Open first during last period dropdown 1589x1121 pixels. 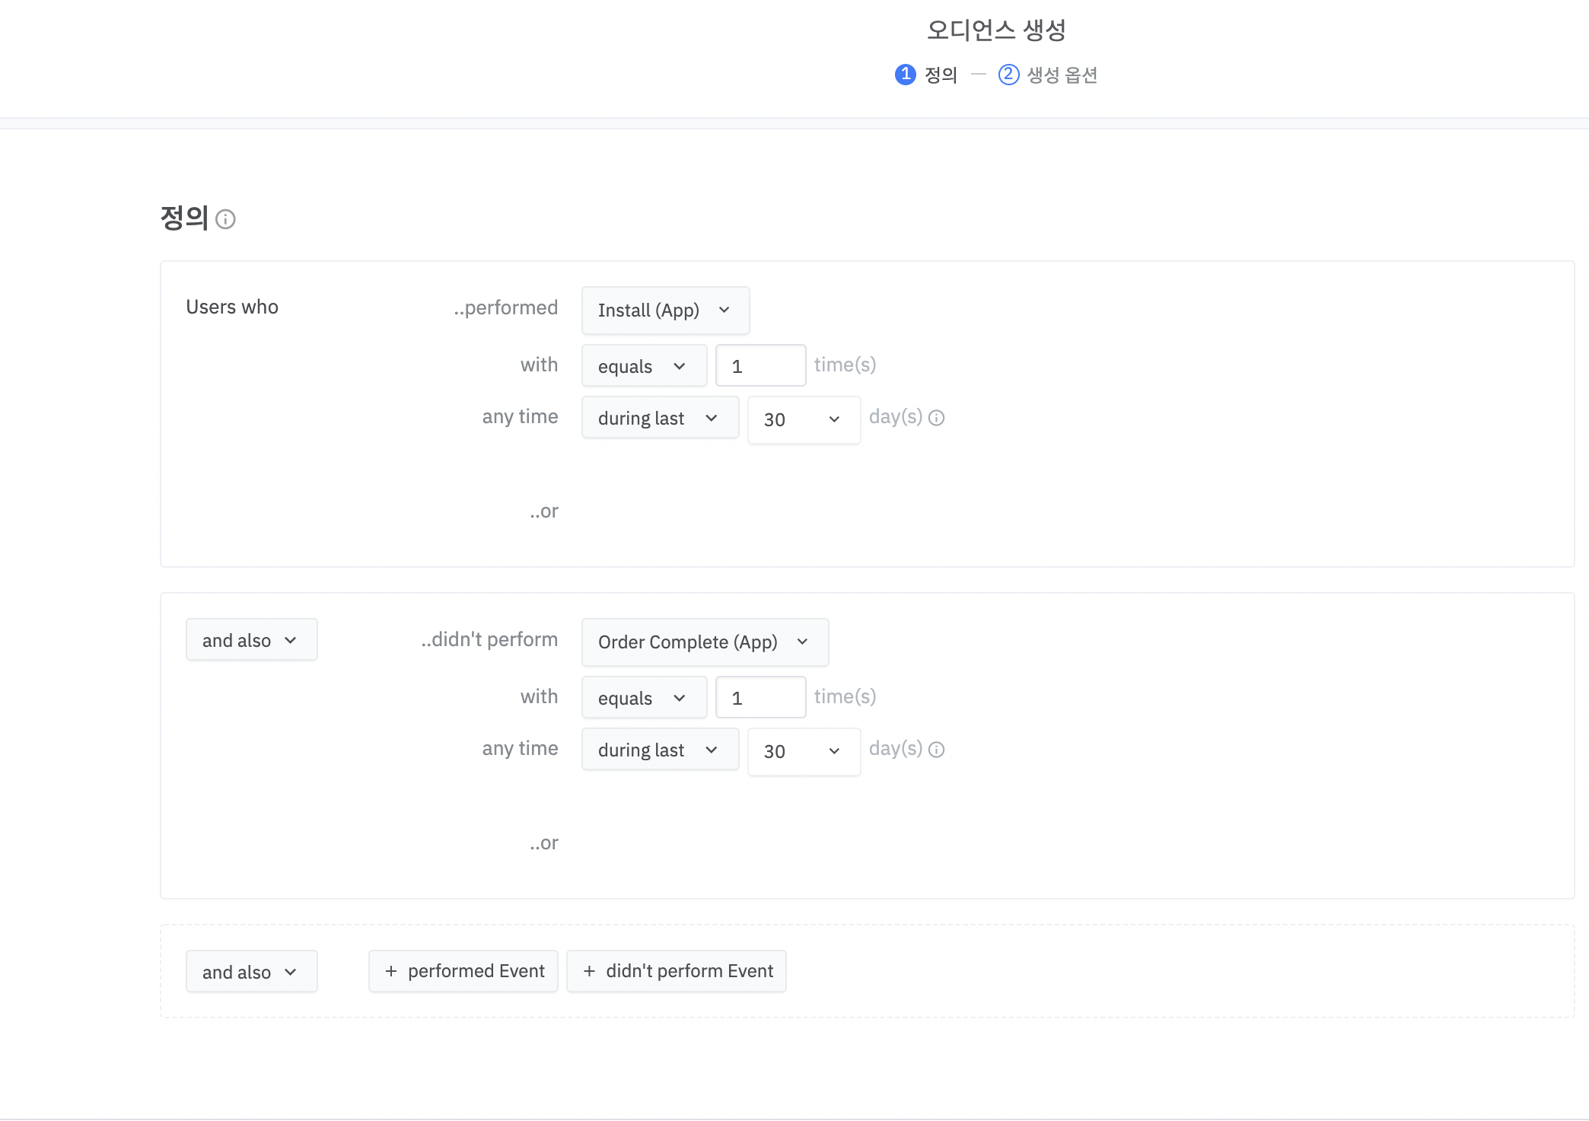(660, 418)
